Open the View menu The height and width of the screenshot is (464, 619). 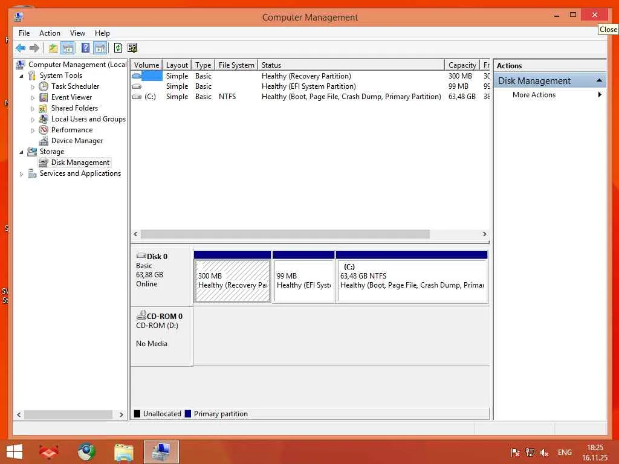coord(77,33)
